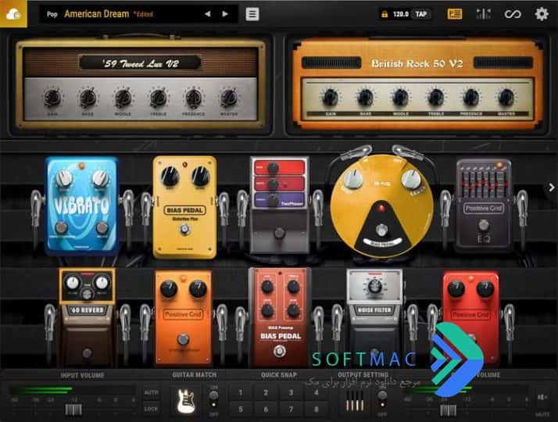
Task: Edit the 120.0 tempo value
Action: click(400, 14)
